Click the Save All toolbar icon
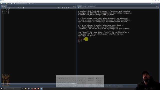This screenshot has height=90, width=160. click(12, 4)
